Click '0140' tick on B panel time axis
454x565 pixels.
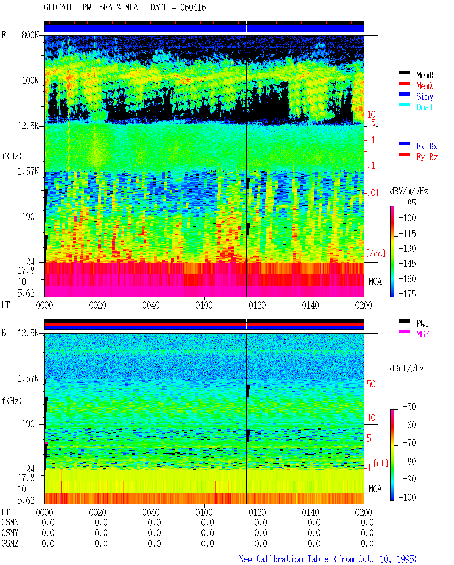click(310, 512)
